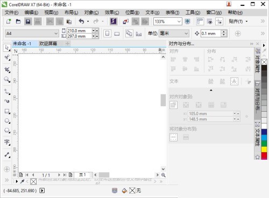Pick the yellow palette swatch
This screenshot has width=269, height=198.
264,149
